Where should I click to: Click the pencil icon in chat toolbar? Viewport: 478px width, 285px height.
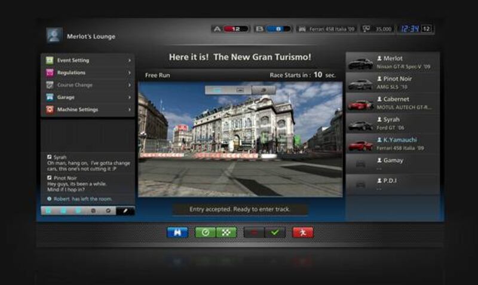[125, 211]
